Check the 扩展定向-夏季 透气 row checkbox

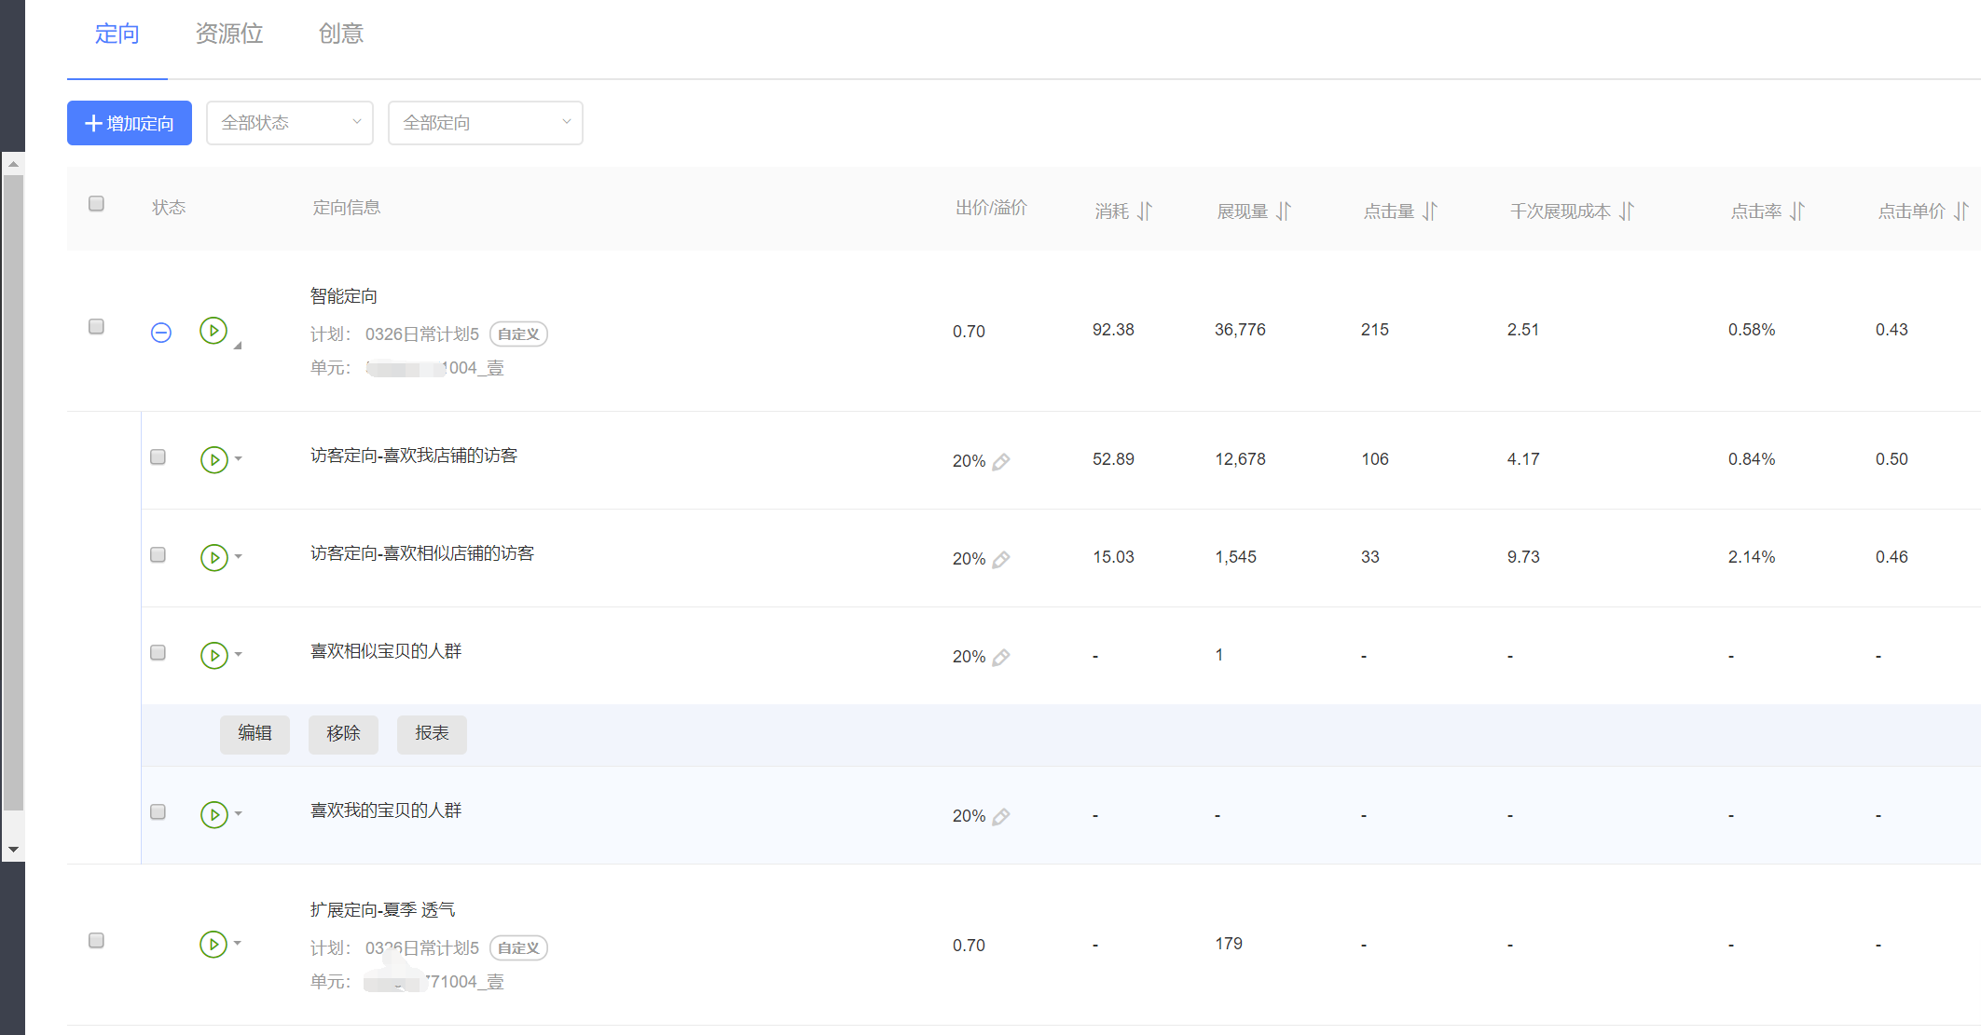point(96,940)
